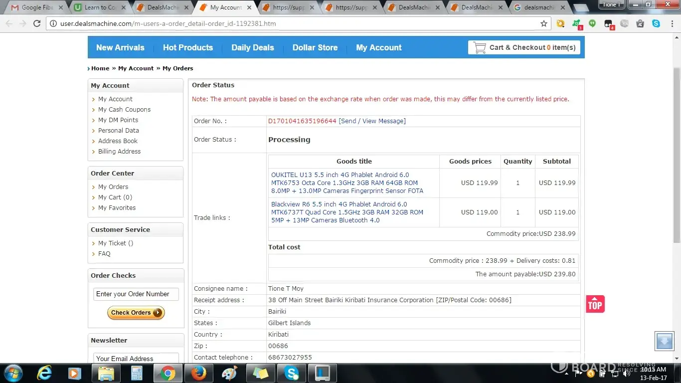Open the Windows Start menu
Screen dimensions: 681x383
click(13, 373)
